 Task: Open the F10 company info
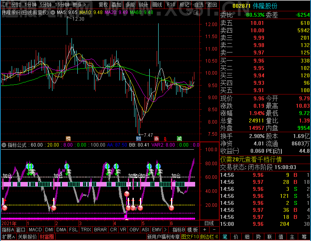point(171,4)
